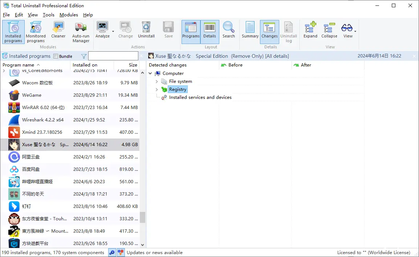Open the View dropdown arrow
Image resolution: width=419 pixels, height=257 pixels.
coord(355,32)
